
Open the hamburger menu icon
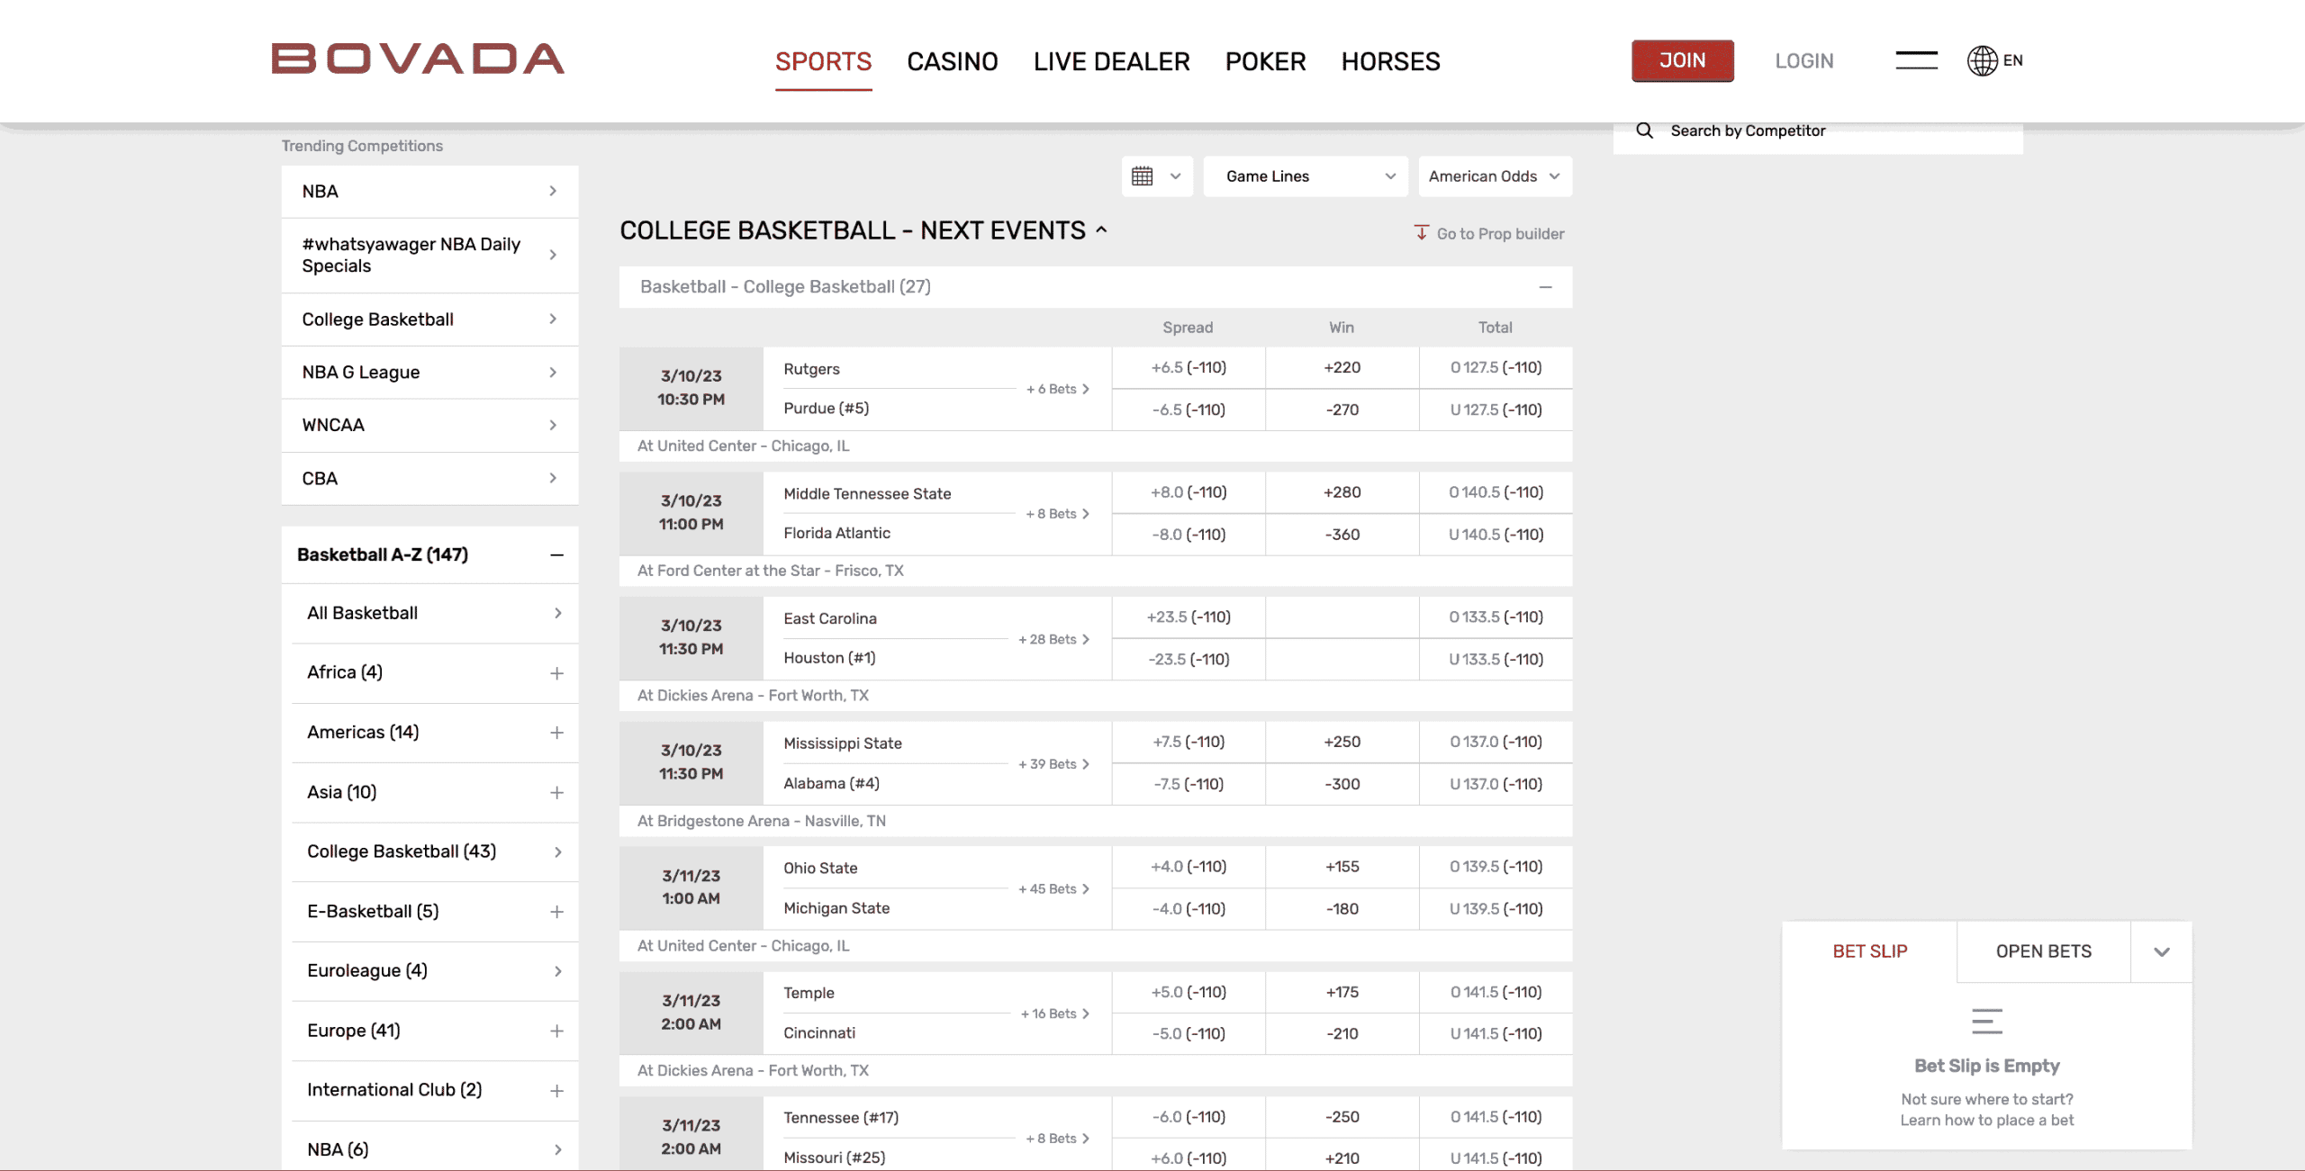[x=1916, y=60]
